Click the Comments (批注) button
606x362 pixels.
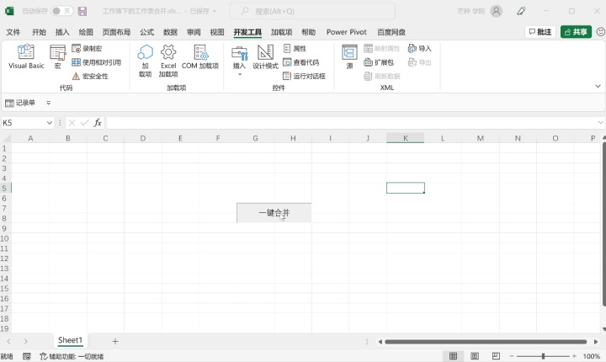click(x=540, y=32)
